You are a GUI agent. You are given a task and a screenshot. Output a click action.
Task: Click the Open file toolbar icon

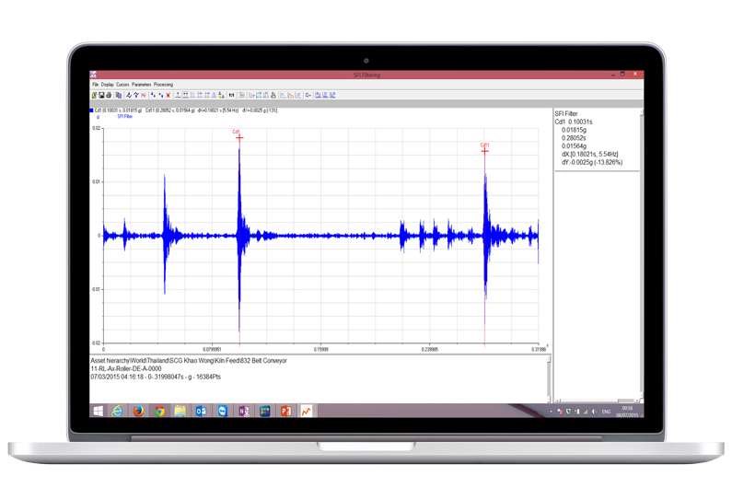pos(93,95)
